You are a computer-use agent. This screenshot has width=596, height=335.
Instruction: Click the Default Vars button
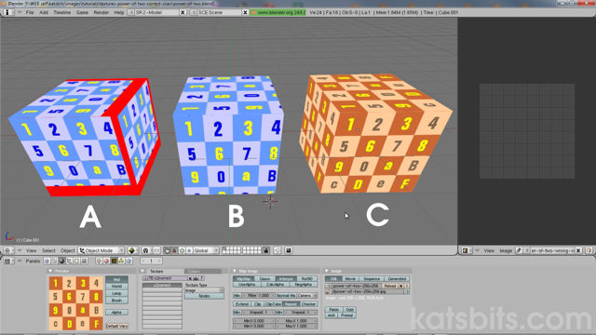coord(116,326)
